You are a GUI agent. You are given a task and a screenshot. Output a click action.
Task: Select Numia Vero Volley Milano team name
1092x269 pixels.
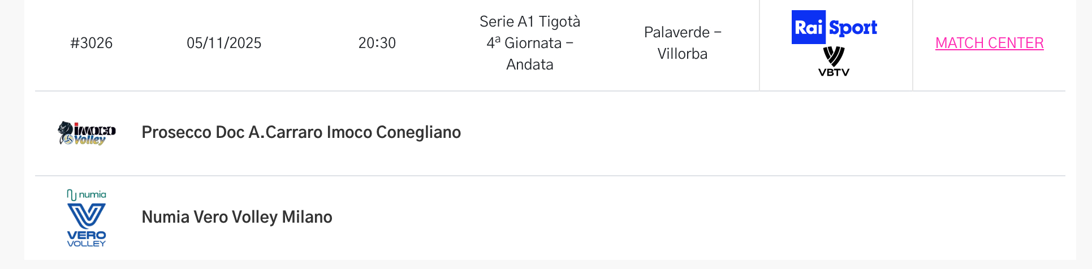[x=236, y=217]
